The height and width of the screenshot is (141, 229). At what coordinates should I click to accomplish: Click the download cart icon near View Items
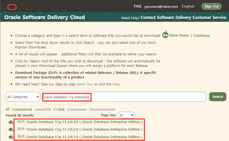pyautogui.click(x=165, y=35)
